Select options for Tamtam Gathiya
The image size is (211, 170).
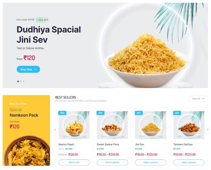coord(189,162)
